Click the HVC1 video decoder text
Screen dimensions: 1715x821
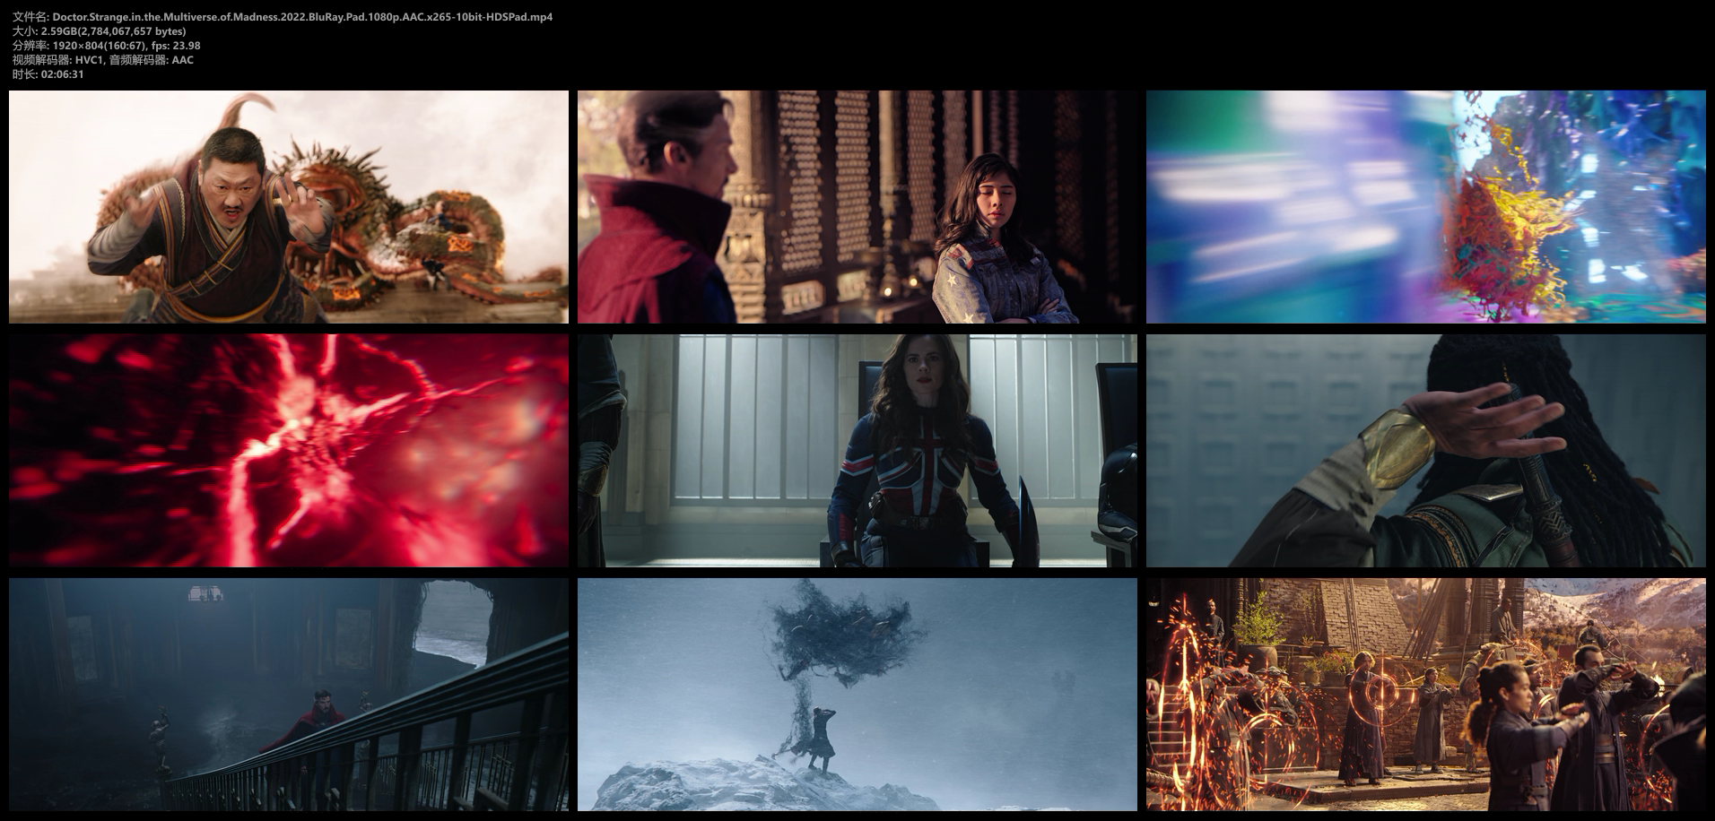[89, 60]
